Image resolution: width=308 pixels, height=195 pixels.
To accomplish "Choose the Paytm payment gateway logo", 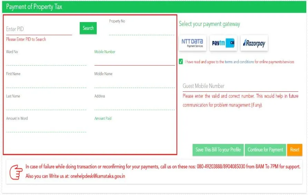I will pos(223,43).
